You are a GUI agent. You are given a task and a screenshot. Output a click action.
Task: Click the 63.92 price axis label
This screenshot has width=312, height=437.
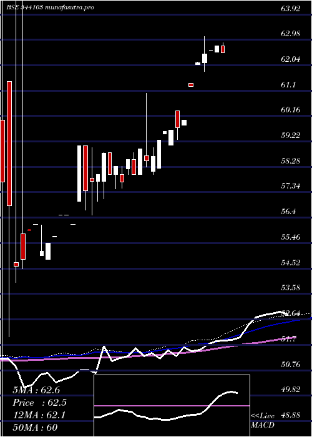[291, 8]
